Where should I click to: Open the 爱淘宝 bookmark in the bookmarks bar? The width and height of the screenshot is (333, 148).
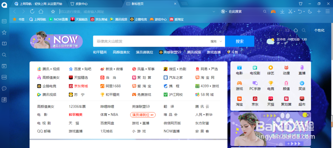point(176,19)
